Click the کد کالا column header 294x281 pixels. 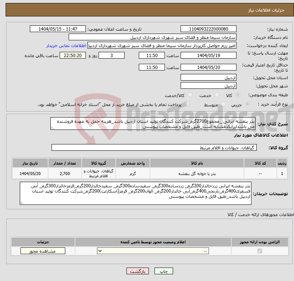260,163
